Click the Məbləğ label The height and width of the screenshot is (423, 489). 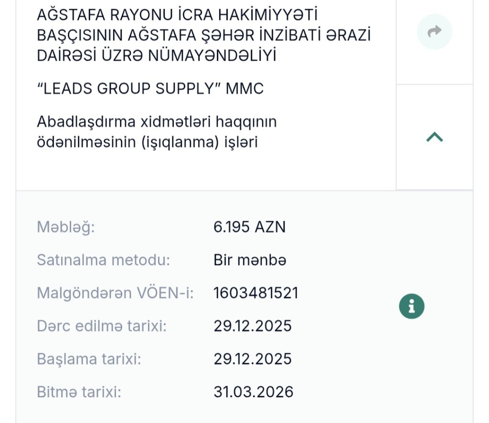click(66, 227)
